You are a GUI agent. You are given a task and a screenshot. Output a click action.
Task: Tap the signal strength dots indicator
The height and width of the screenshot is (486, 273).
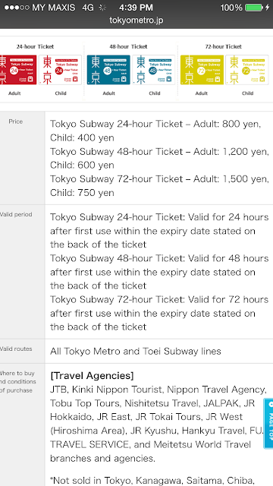click(x=17, y=8)
